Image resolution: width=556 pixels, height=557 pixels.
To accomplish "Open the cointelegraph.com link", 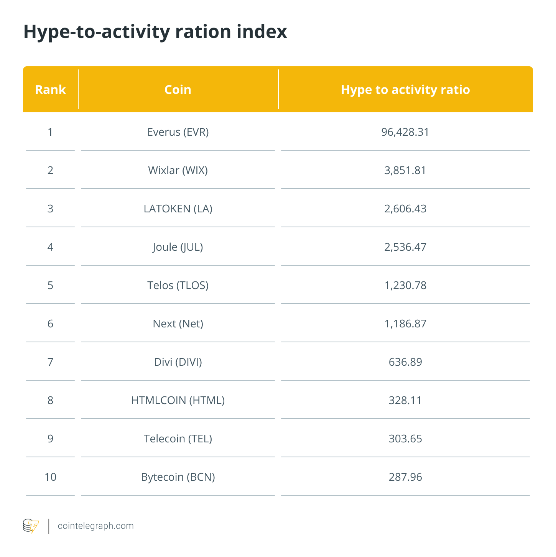I will pos(96,526).
